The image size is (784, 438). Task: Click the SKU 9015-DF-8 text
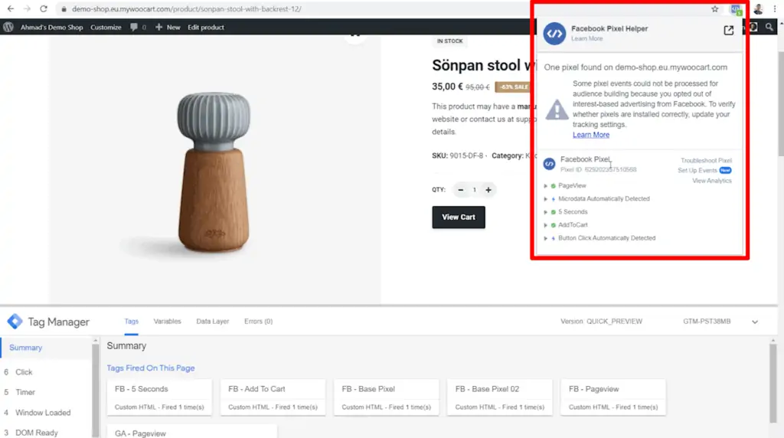pyautogui.click(x=458, y=155)
